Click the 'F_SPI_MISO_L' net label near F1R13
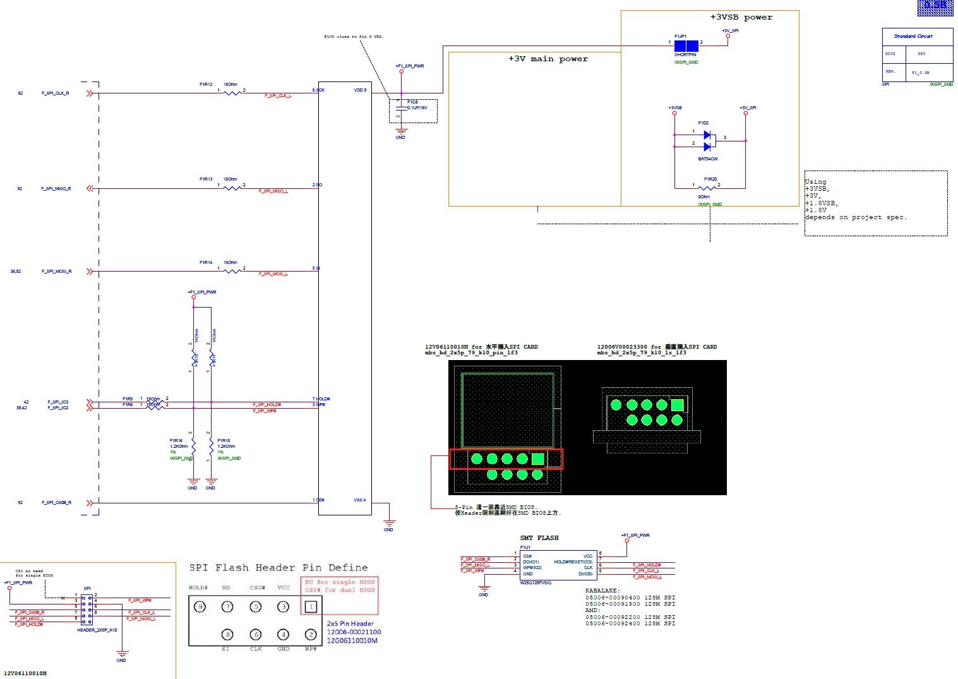The image size is (958, 679). pyautogui.click(x=273, y=191)
